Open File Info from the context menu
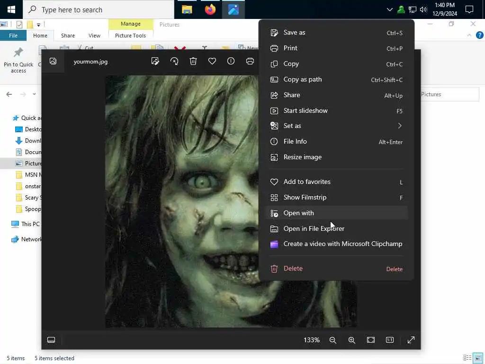 point(337,141)
